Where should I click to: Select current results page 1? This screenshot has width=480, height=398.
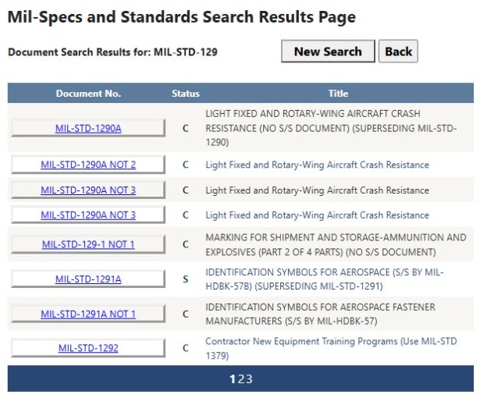233,379
